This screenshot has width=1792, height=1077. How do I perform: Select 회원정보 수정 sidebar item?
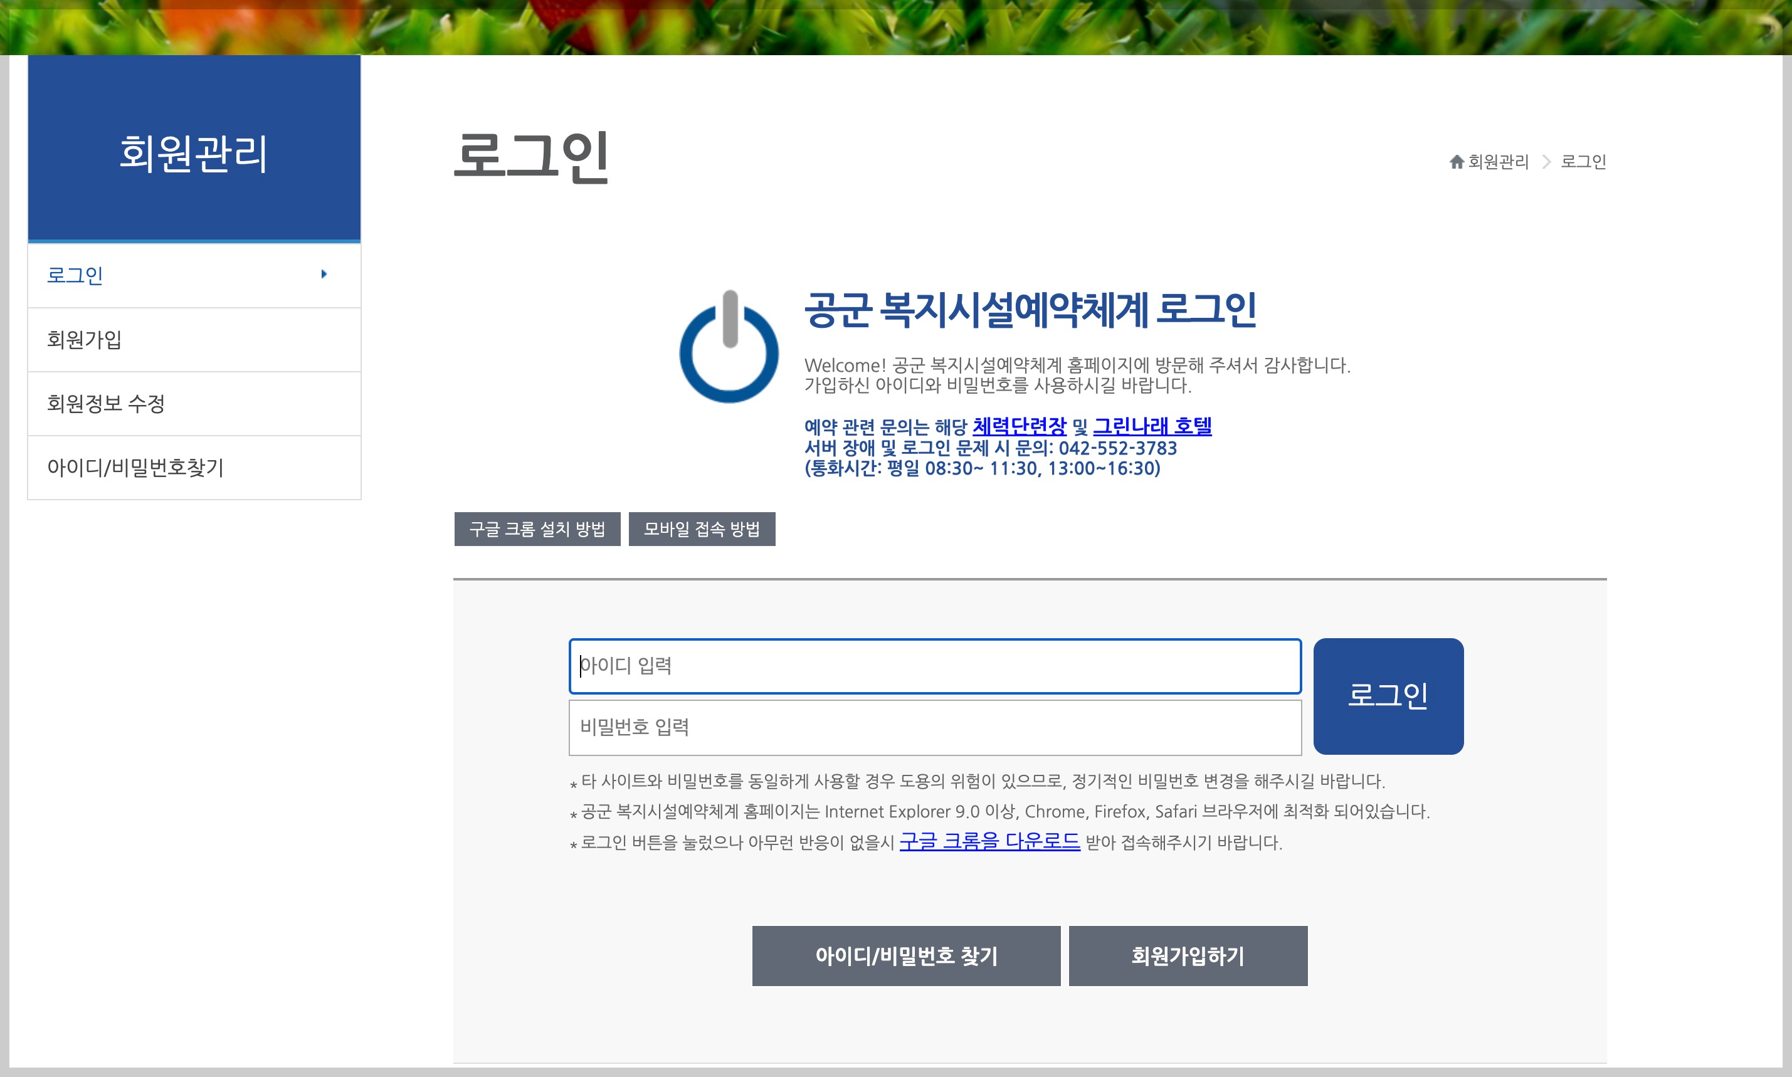click(x=106, y=404)
